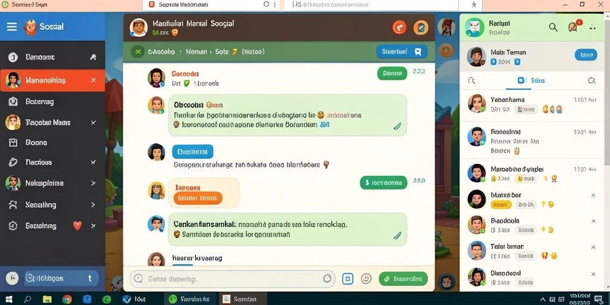The width and height of the screenshot is (610, 305).
Task: Dismiss the Diaododil contact row
Action: (x=593, y=273)
